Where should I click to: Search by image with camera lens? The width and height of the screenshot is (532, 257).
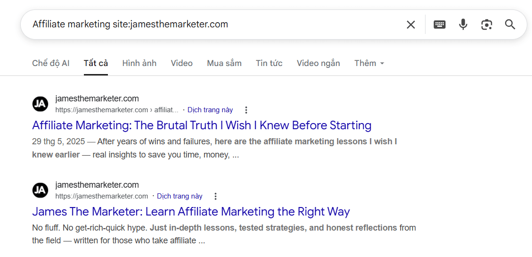point(487,25)
